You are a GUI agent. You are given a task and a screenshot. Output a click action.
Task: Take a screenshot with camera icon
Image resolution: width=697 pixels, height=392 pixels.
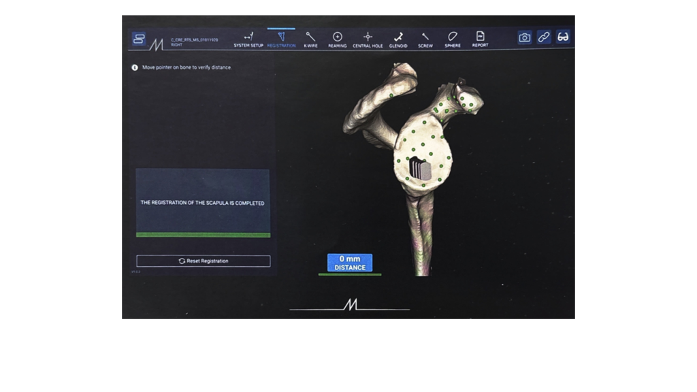tap(525, 37)
